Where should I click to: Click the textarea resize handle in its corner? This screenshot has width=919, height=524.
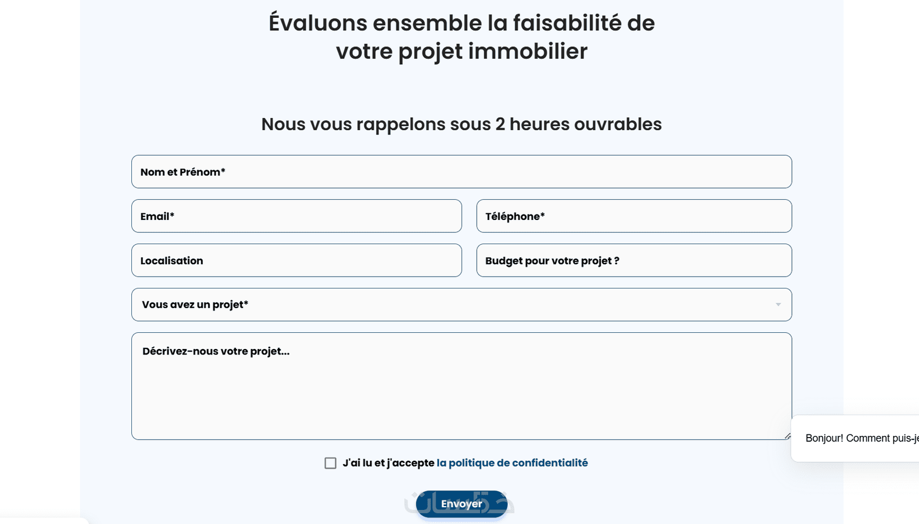(x=787, y=435)
